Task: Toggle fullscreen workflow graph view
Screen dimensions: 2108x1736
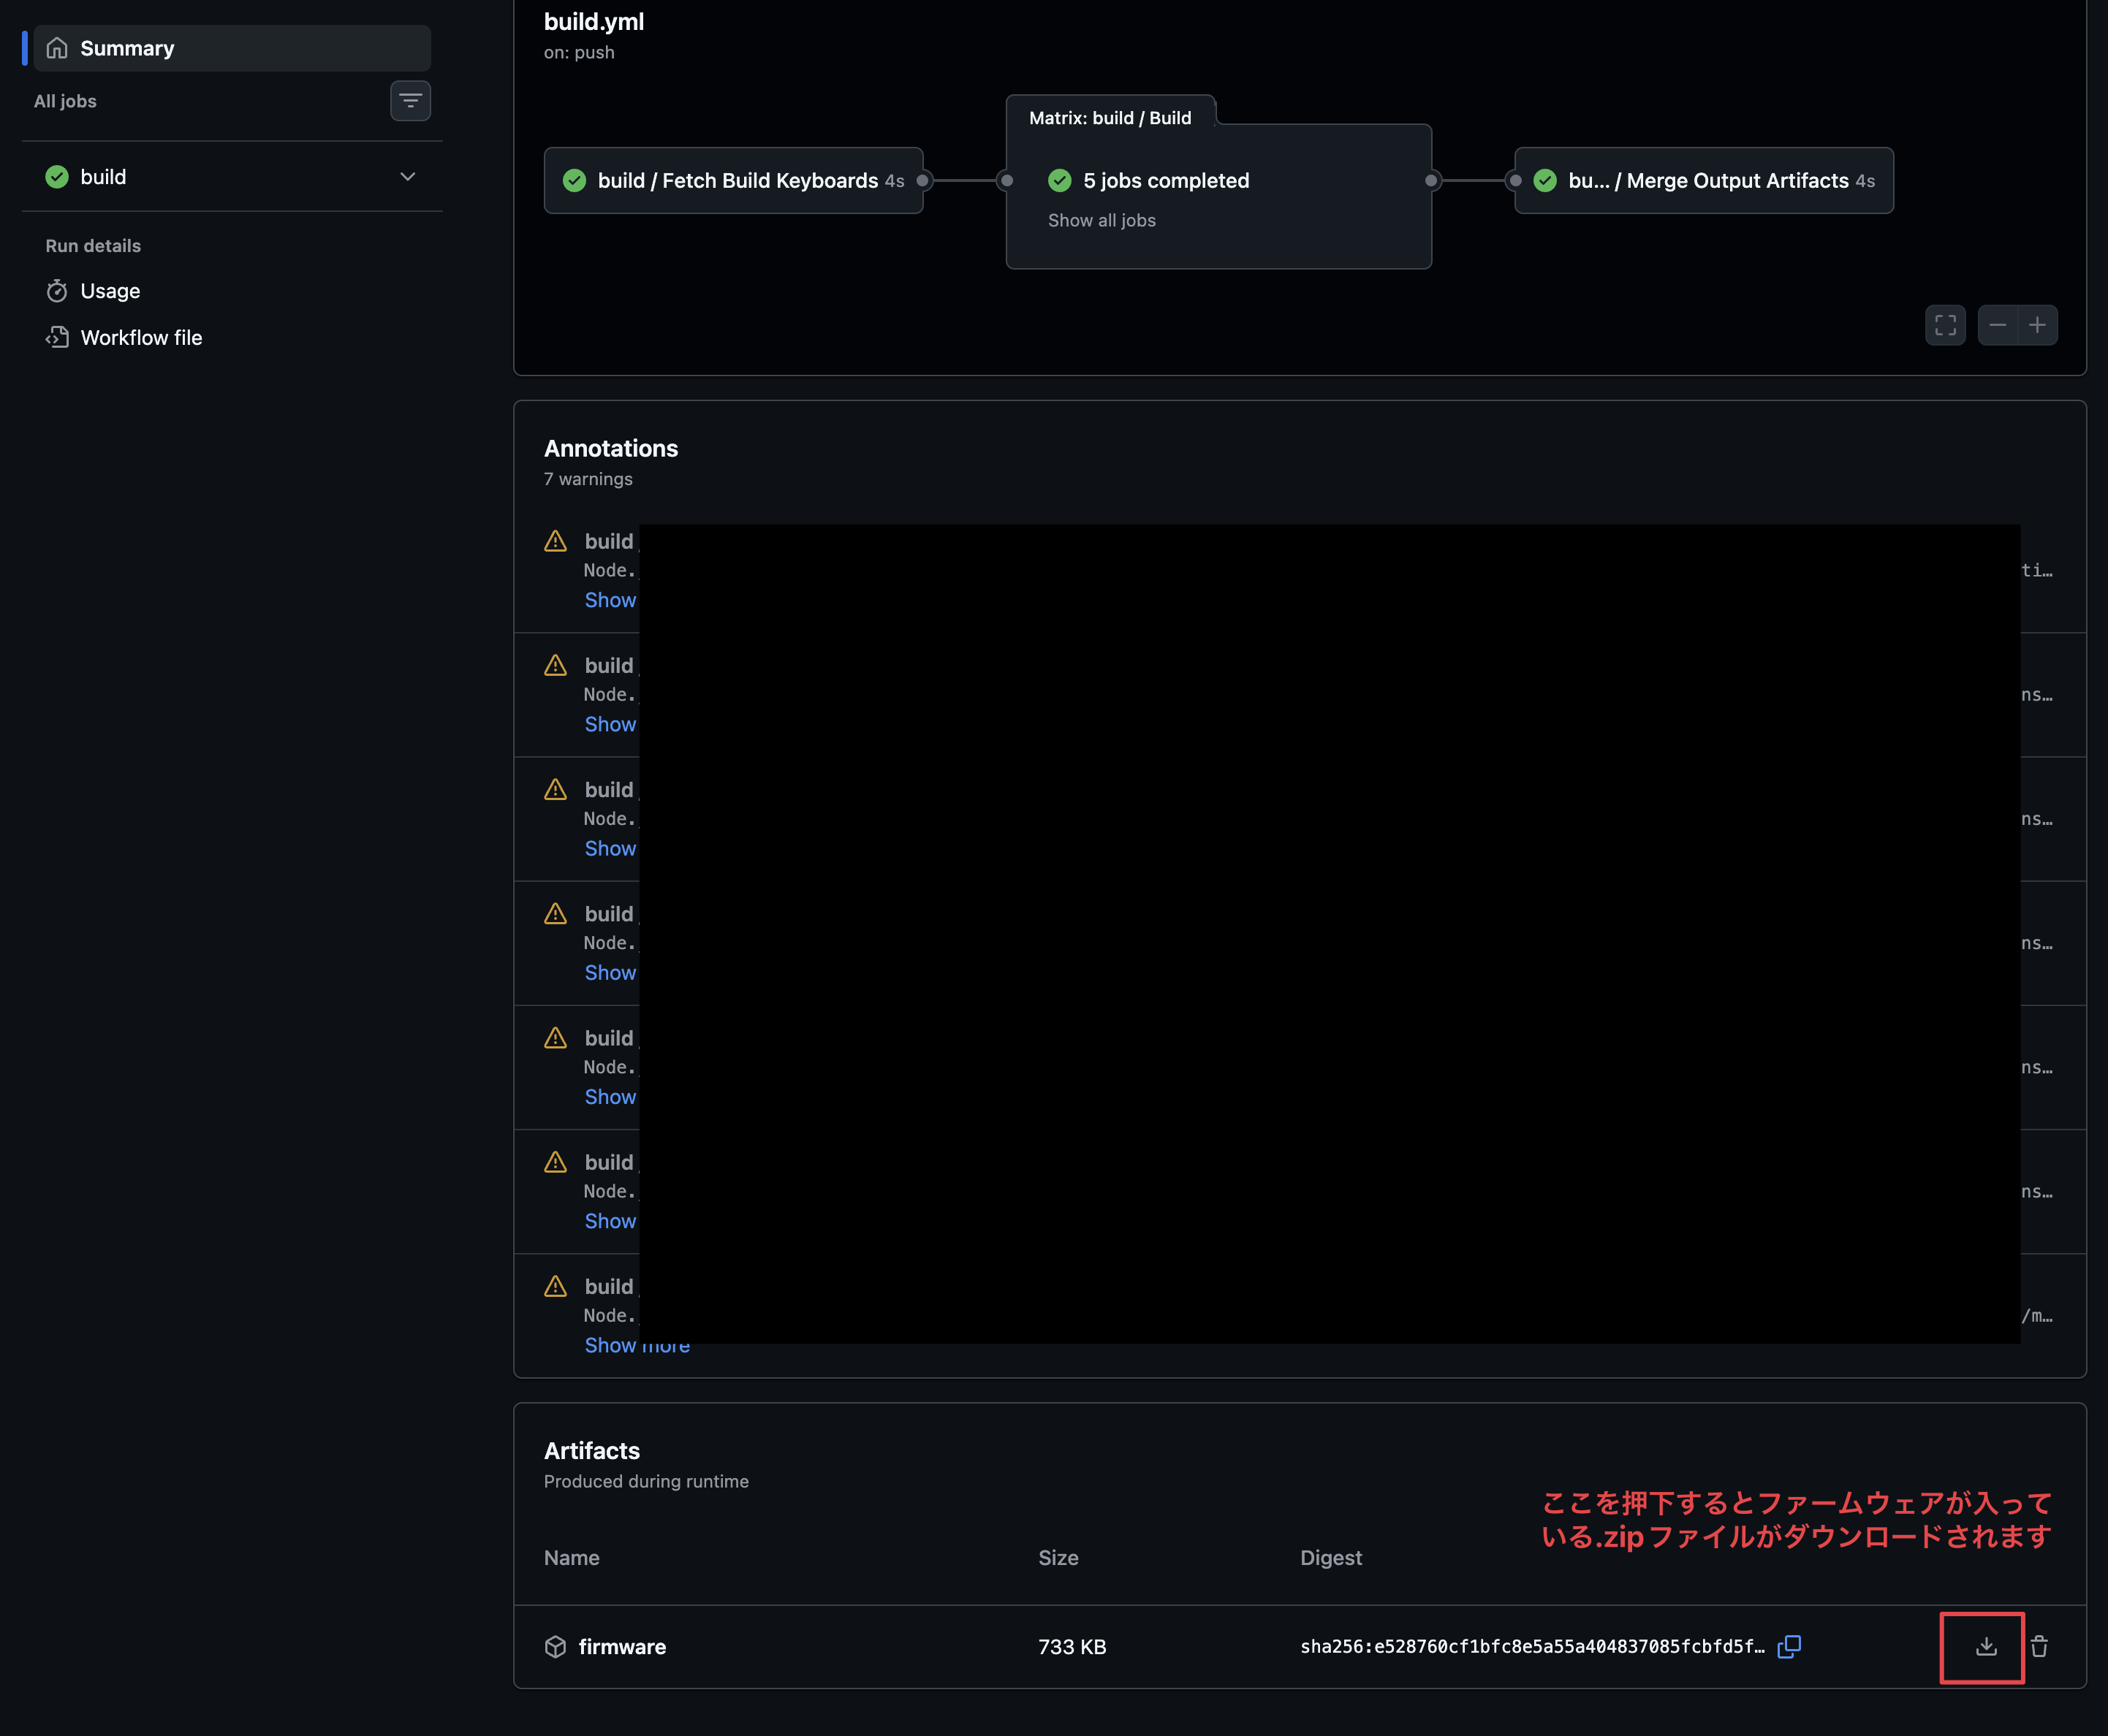Action: pyautogui.click(x=1945, y=325)
